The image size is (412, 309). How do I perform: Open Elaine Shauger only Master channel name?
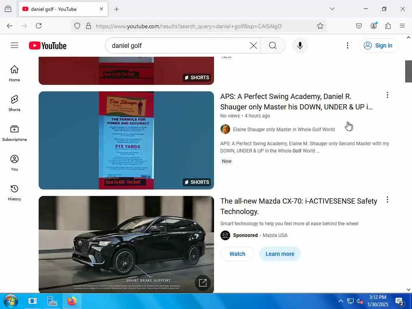[284, 129]
